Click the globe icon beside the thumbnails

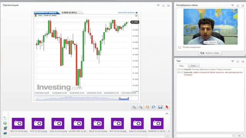(x=5, y=123)
